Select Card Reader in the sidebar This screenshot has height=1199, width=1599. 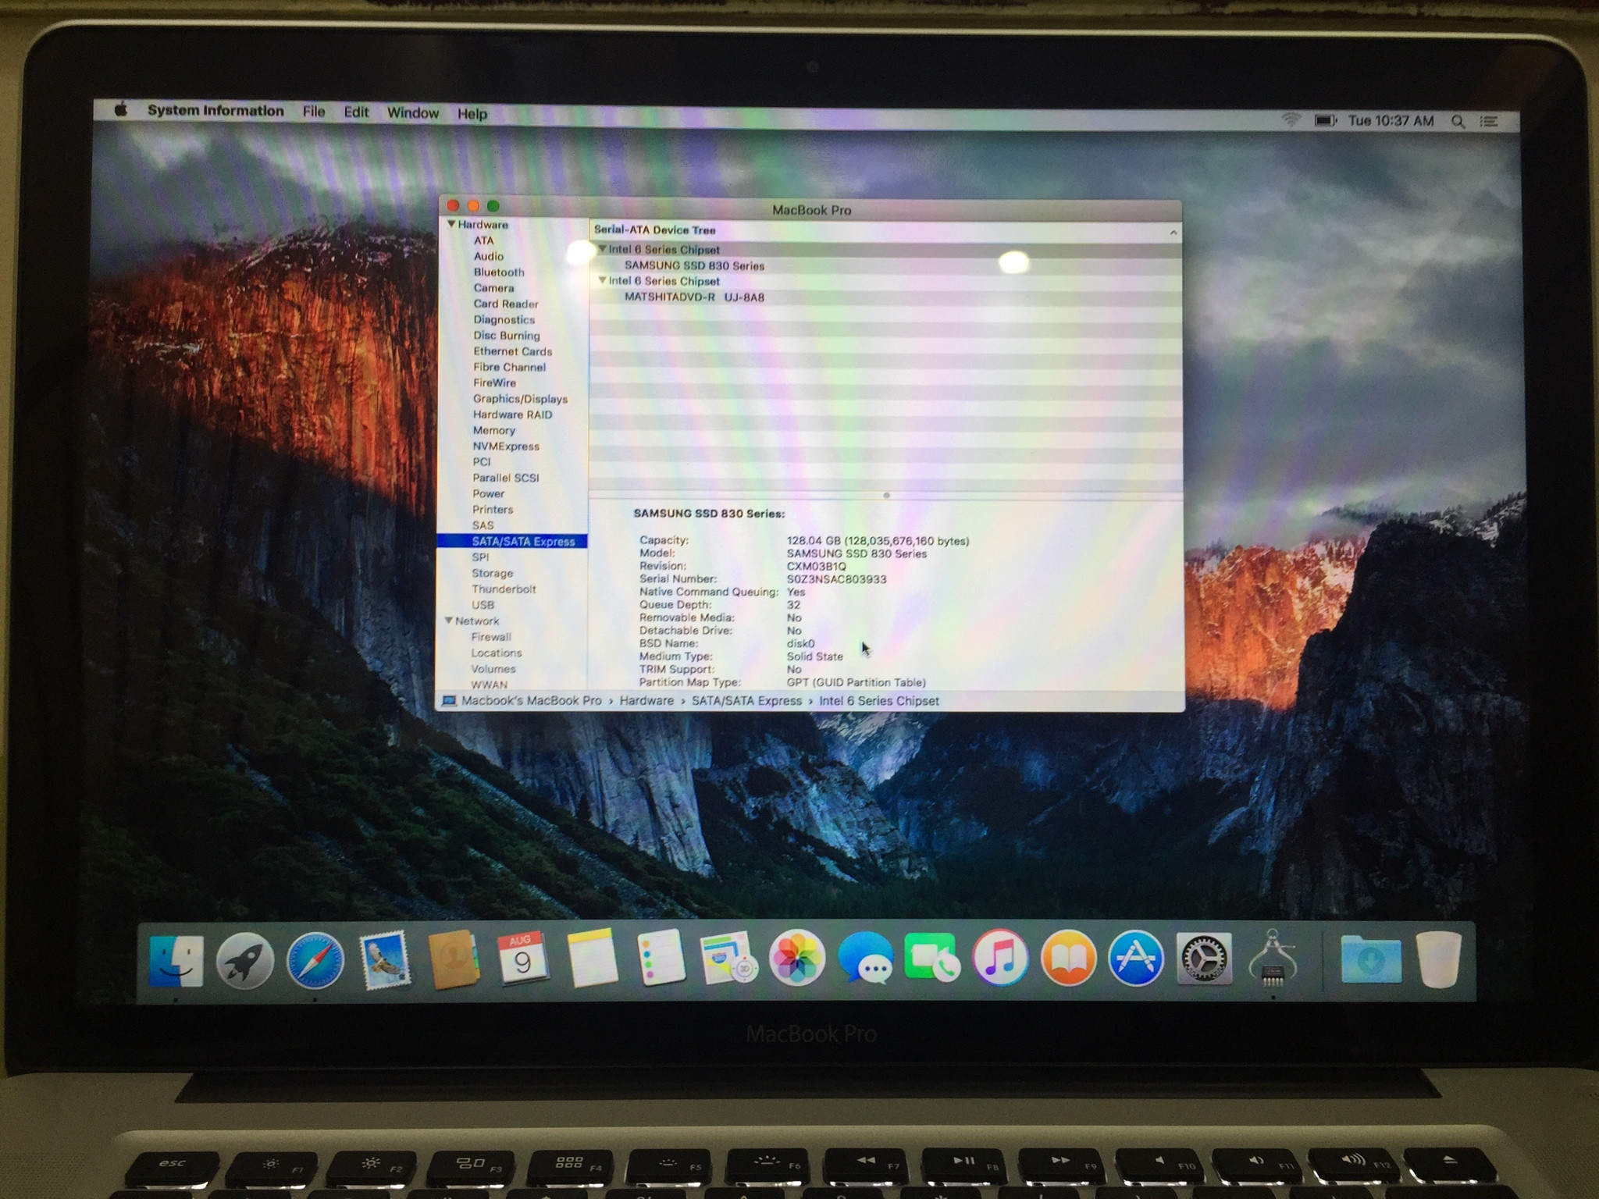(x=505, y=304)
